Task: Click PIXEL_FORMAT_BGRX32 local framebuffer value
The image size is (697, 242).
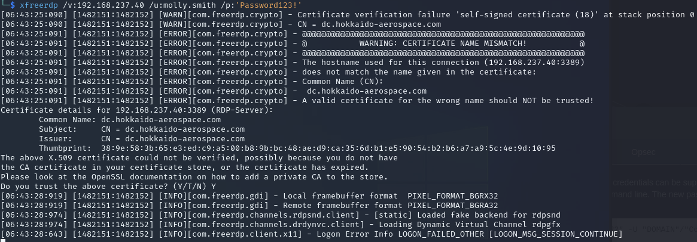Action: [x=452, y=196]
